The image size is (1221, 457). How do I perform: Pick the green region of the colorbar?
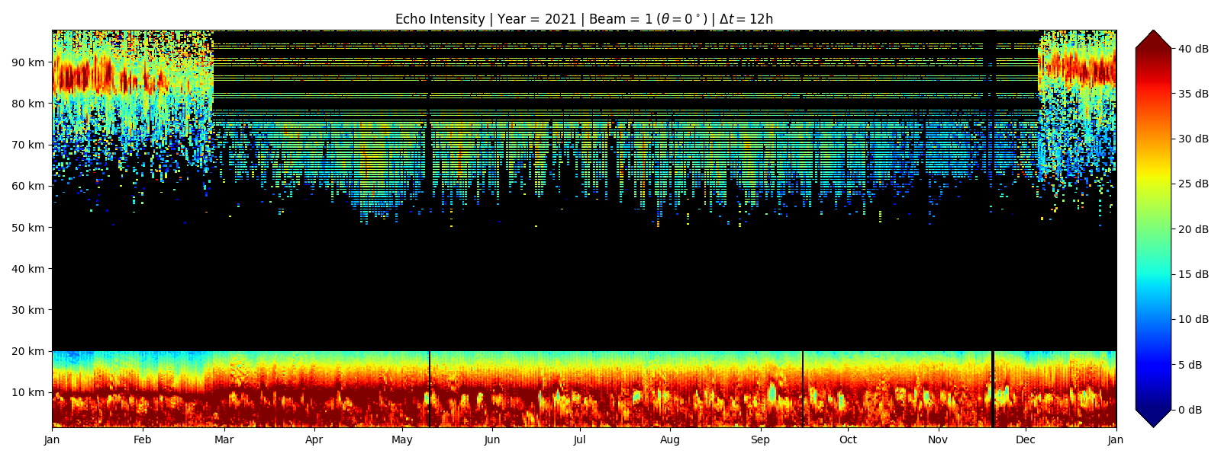pos(1153,228)
